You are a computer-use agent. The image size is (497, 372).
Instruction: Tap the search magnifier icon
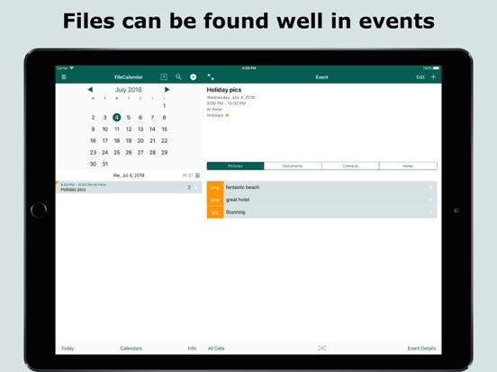pyautogui.click(x=178, y=77)
